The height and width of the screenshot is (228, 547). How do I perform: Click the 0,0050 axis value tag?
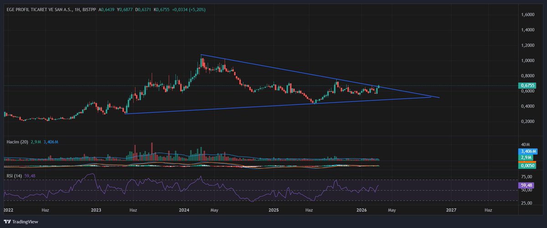click(527, 166)
